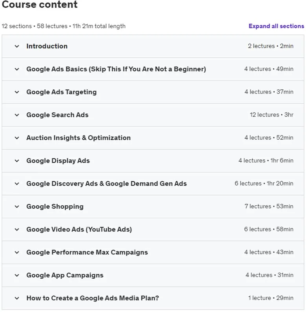Screen dimensions: 306x312
Task: Open the Introduction section title
Action: (47, 46)
